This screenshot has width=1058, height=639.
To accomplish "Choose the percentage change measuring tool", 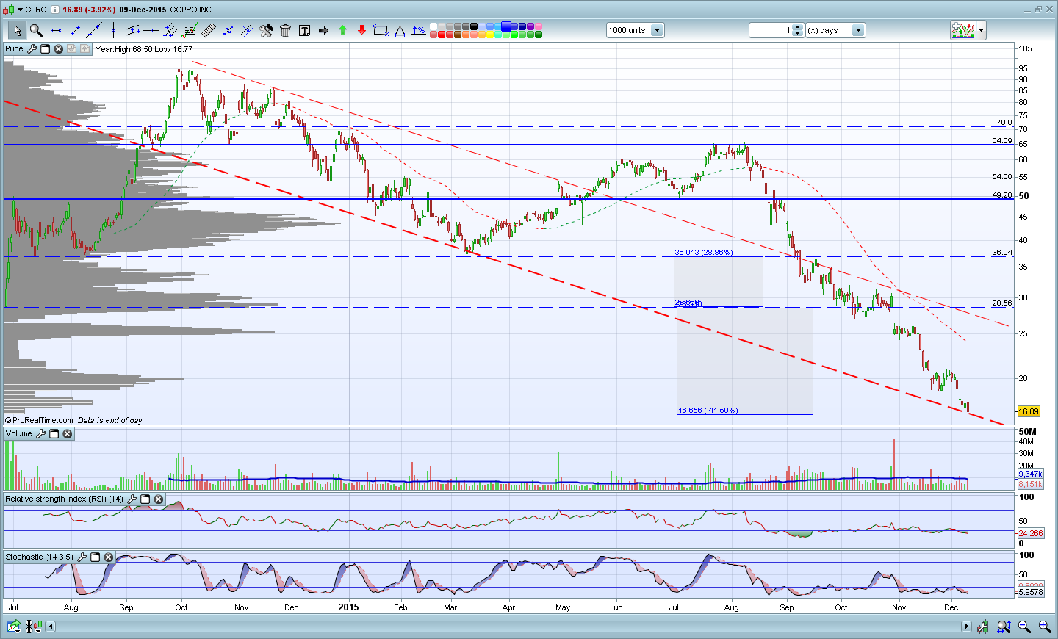I will point(419,30).
